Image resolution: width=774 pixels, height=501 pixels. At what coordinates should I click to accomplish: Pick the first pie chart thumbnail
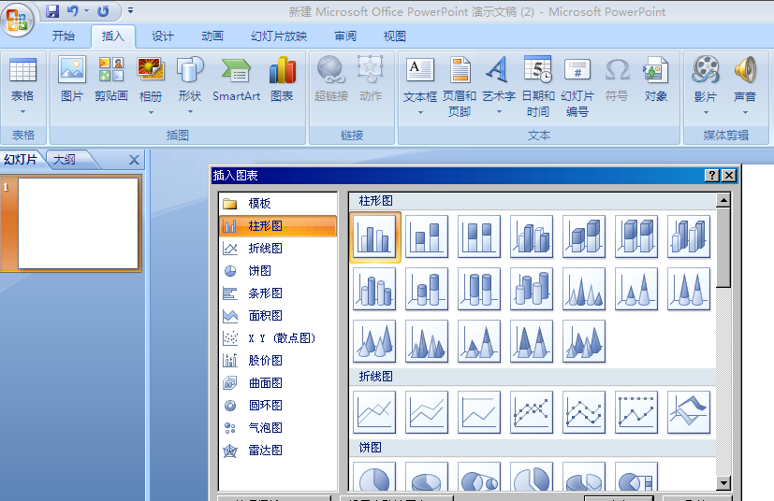pos(374,477)
